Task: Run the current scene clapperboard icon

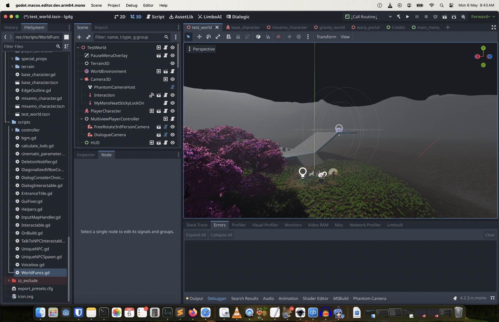Action: click(x=444, y=17)
